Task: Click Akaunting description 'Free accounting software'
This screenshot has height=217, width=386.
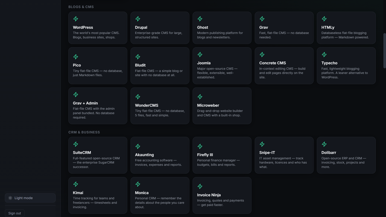Action: pos(154,160)
